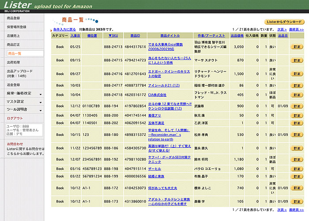Sort by 出品日 column header
This screenshot has width=309, height=221.
[283, 36]
